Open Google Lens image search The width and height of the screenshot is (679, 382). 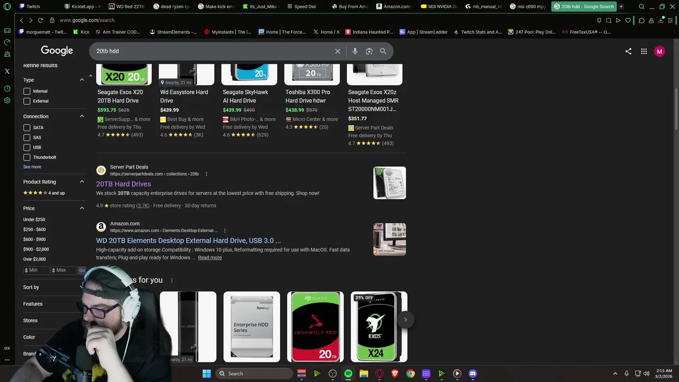[369, 51]
